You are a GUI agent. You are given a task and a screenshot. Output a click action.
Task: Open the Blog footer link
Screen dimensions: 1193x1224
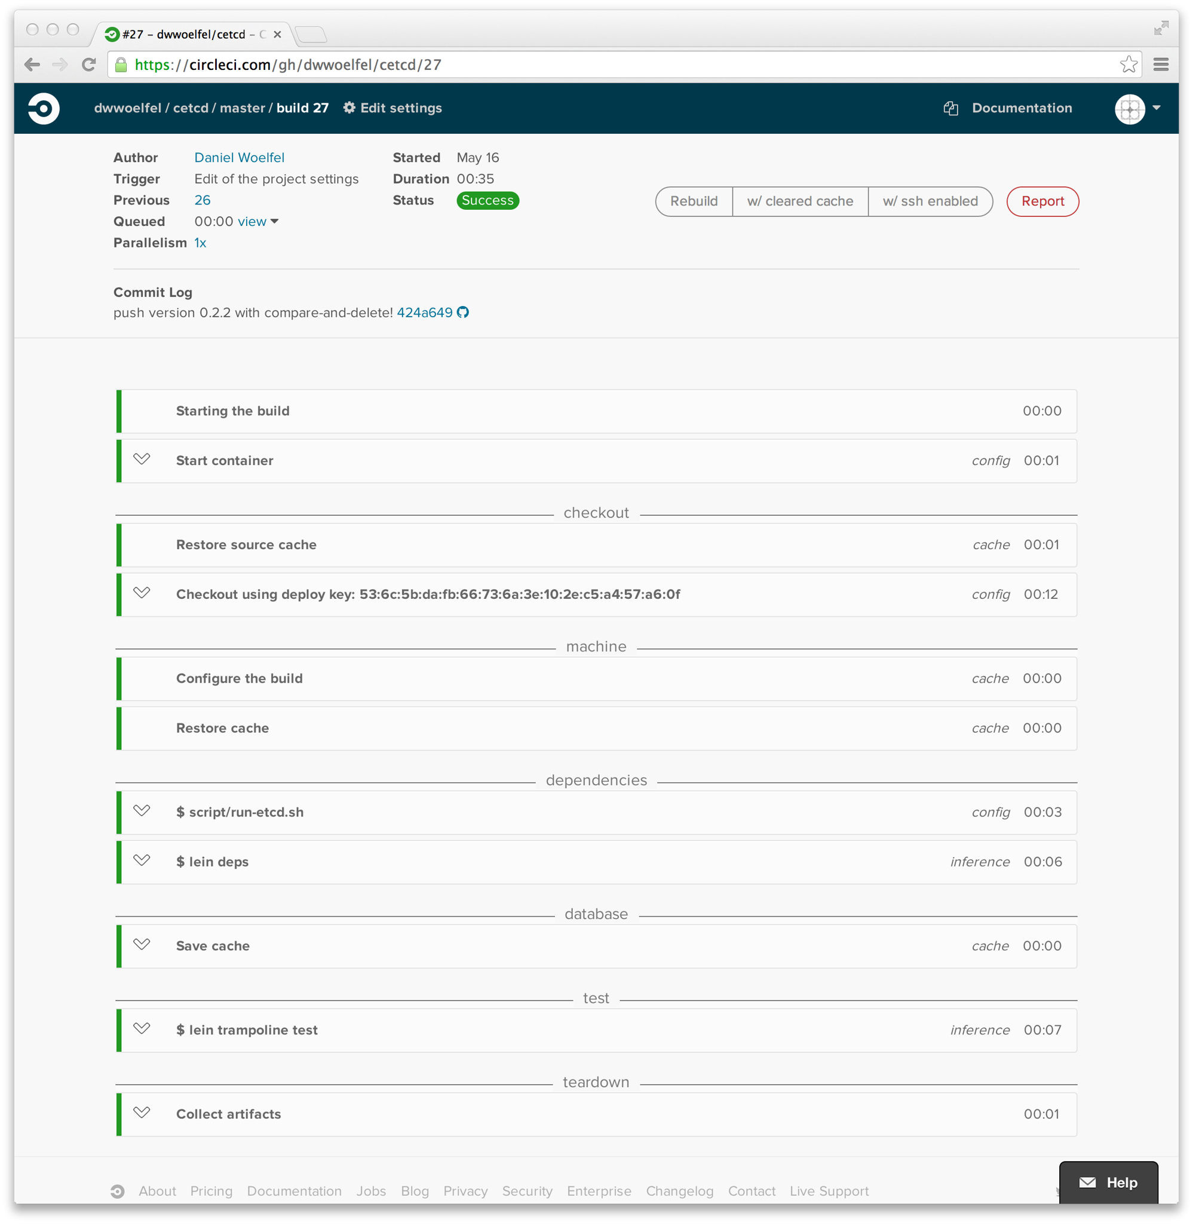415,1191
